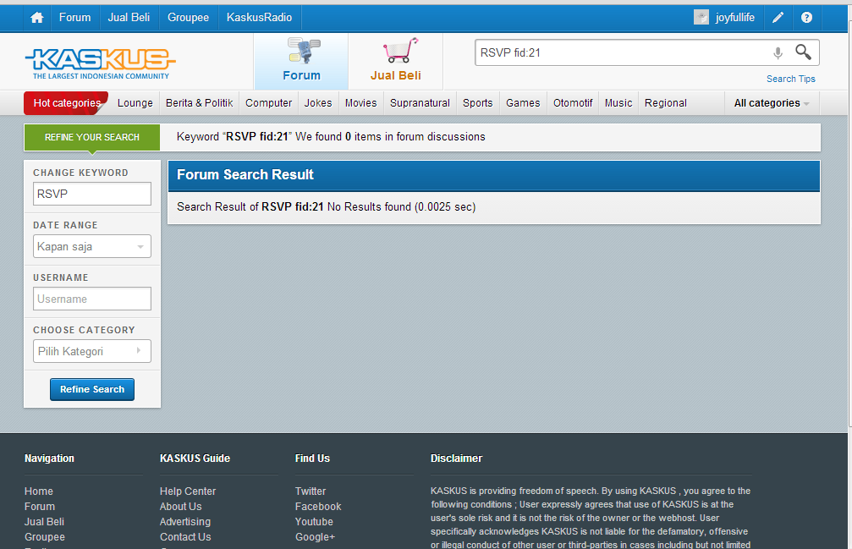Click the KASKUS logo
Screen dimensions: 852x549
[101, 63]
